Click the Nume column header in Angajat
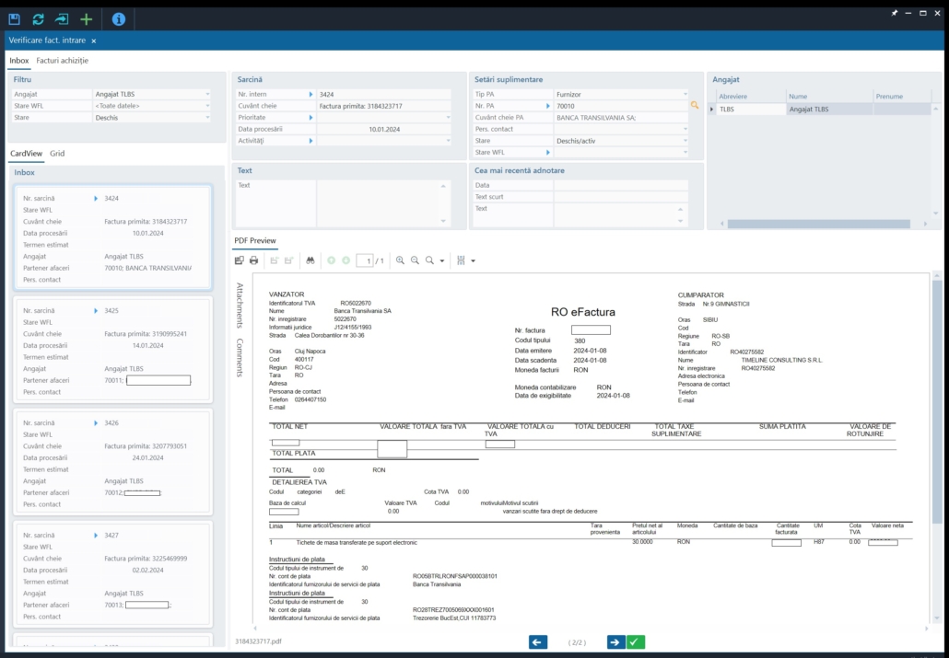Image resolution: width=949 pixels, height=658 pixels. [830, 96]
